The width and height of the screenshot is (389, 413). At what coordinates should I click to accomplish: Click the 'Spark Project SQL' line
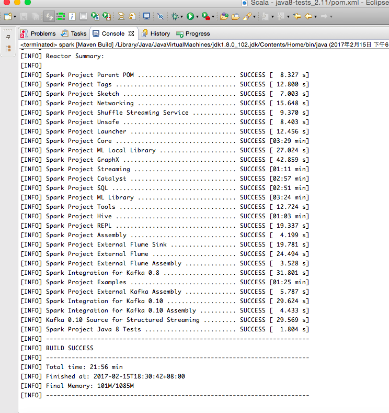(164, 188)
